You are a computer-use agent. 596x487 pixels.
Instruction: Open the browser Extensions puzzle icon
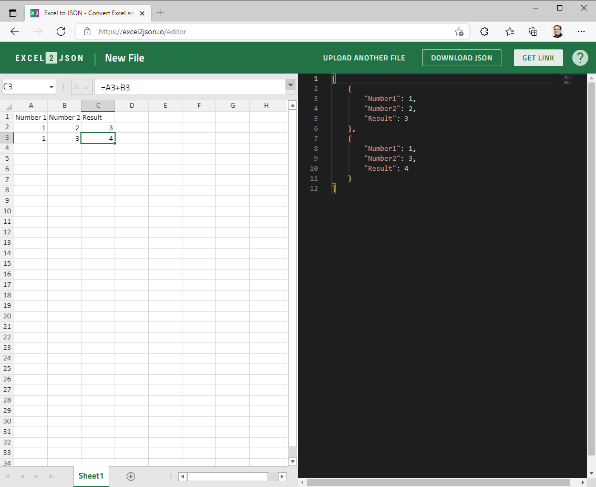click(x=485, y=32)
